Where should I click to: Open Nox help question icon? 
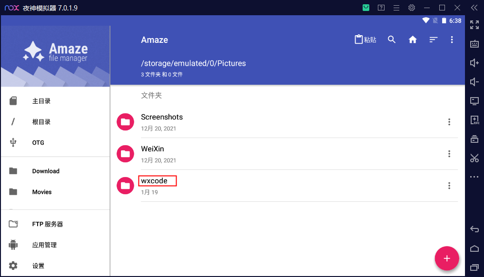381,8
